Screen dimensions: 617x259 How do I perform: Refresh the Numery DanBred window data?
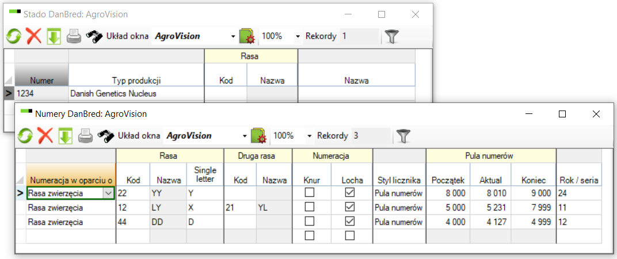25,136
